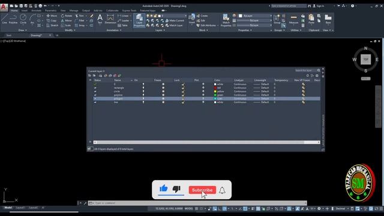Toggle On bulb for circle layer
Viewport: 384px width, 216px height.
click(x=143, y=91)
